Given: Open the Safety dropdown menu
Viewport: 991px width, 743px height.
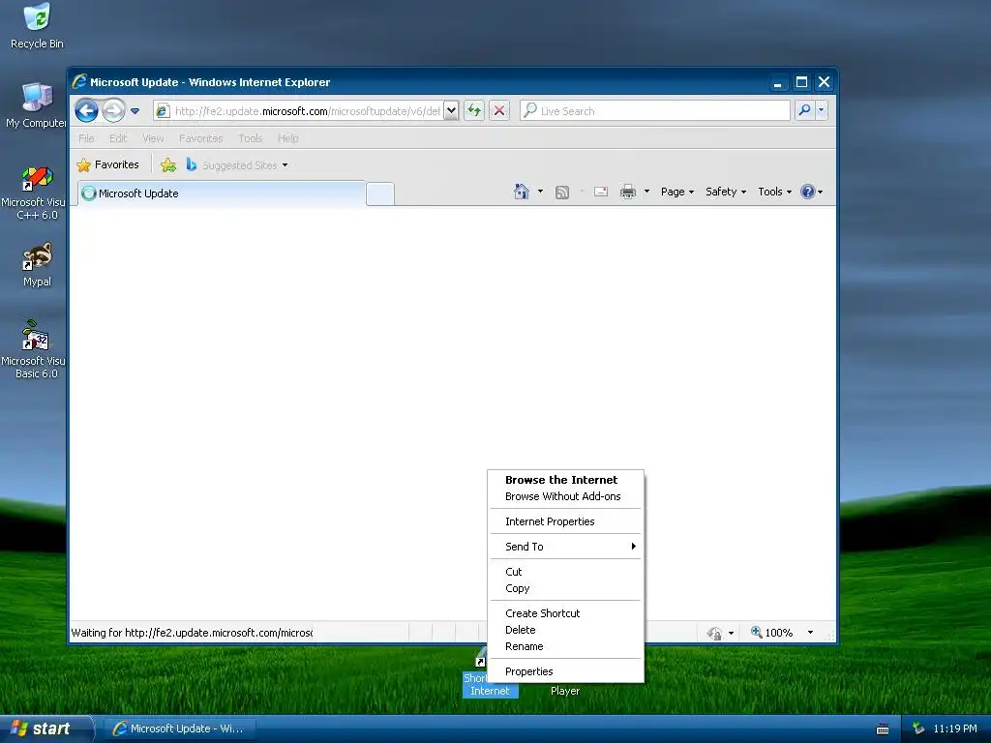Looking at the screenshot, I should click(726, 192).
